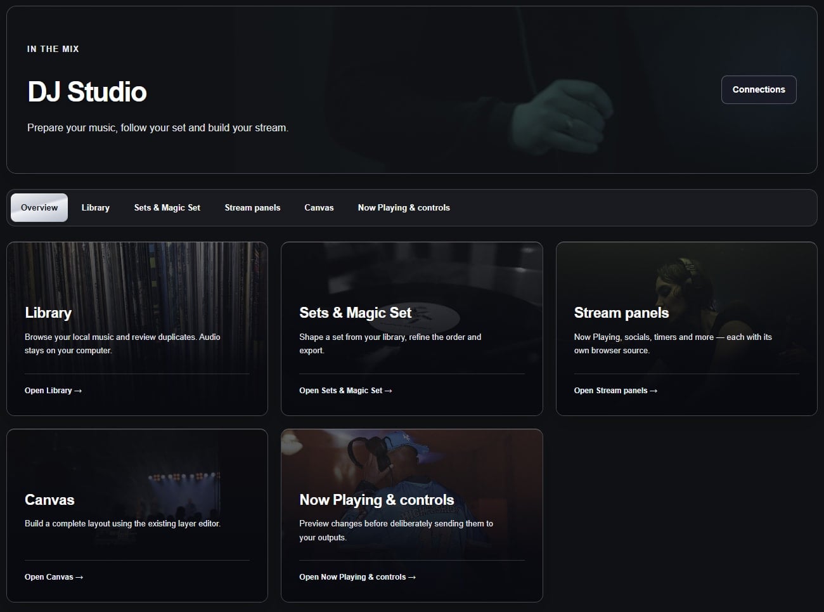Click the Library card heading
The height and width of the screenshot is (612, 824).
(48, 313)
